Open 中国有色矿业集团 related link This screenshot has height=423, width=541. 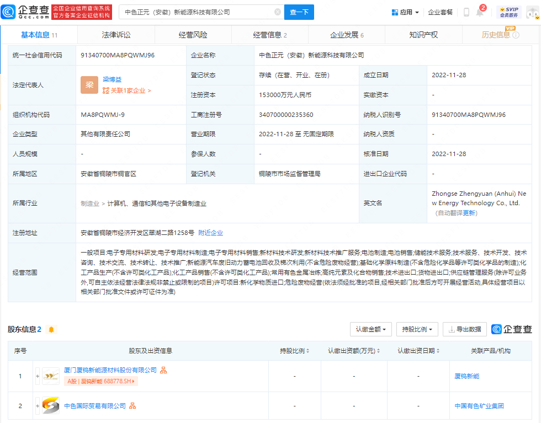479,406
